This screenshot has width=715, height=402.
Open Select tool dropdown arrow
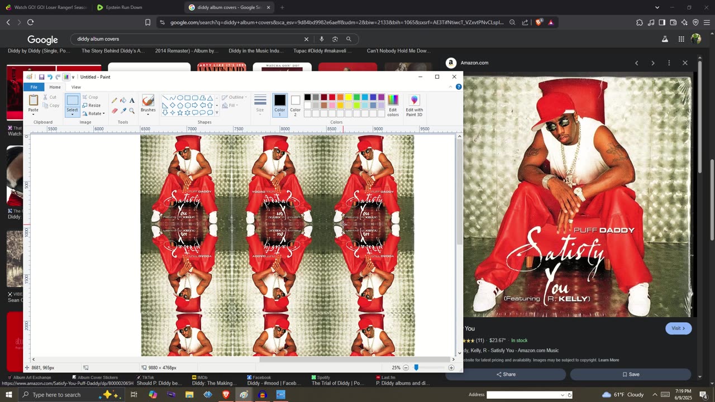coord(73,114)
